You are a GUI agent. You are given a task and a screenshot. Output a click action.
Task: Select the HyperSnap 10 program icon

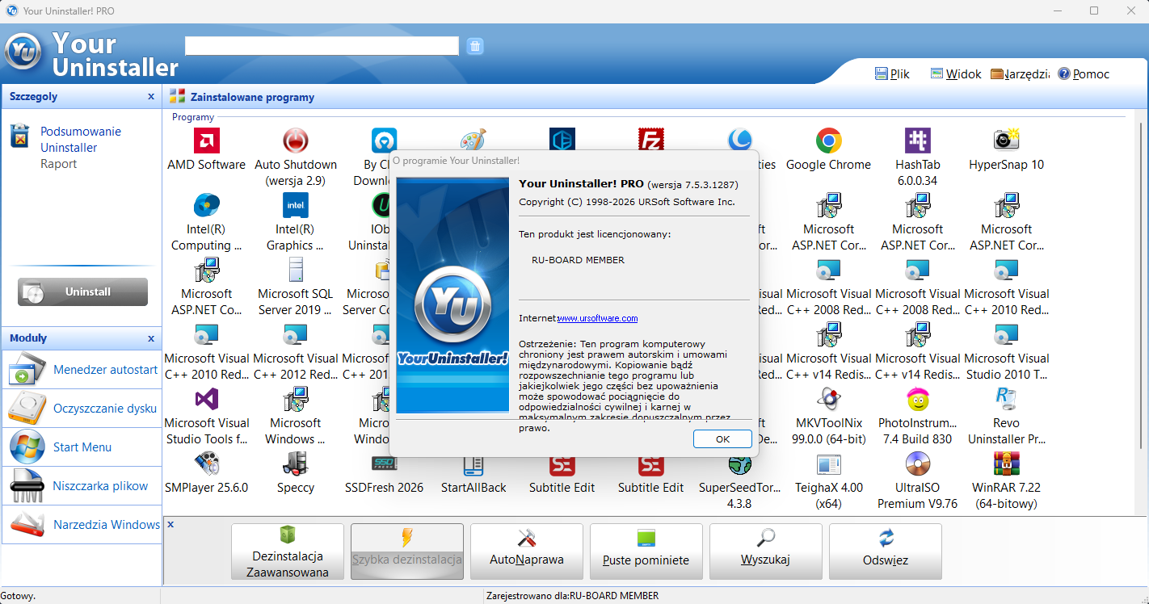1006,141
